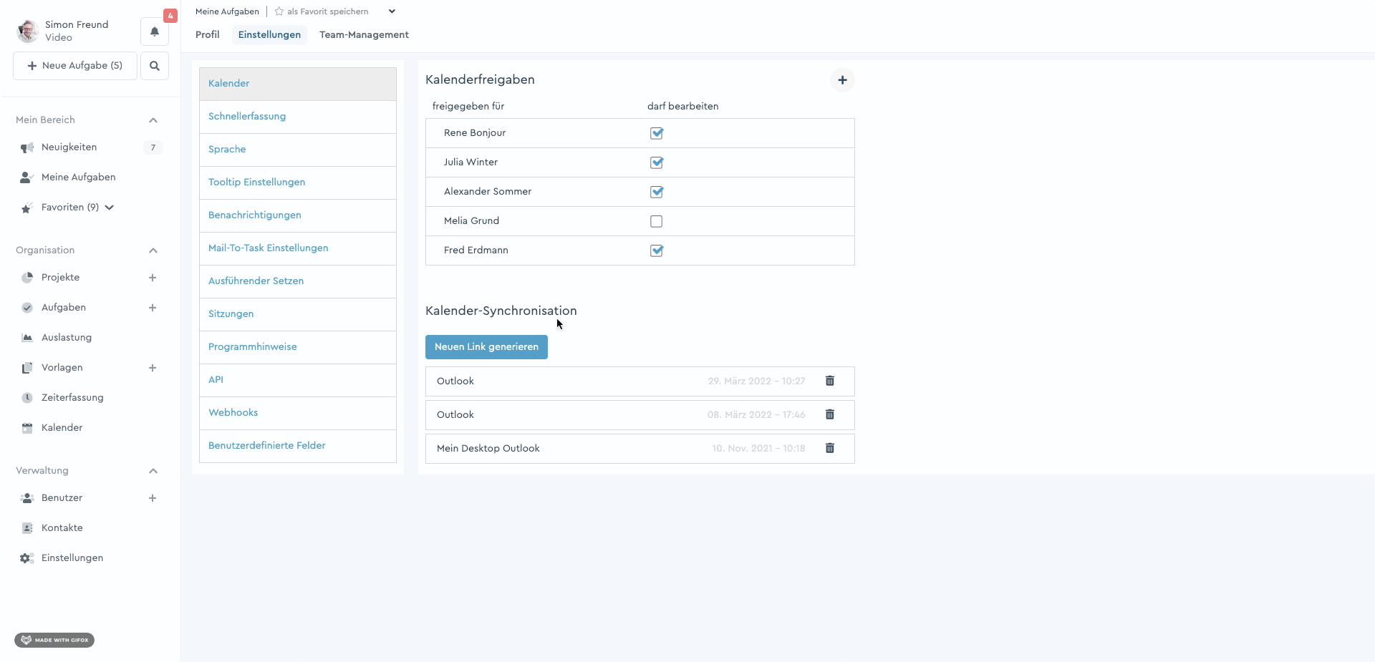The height and width of the screenshot is (662, 1375).
Task: Add a new project using the plus icon
Action: tap(153, 278)
